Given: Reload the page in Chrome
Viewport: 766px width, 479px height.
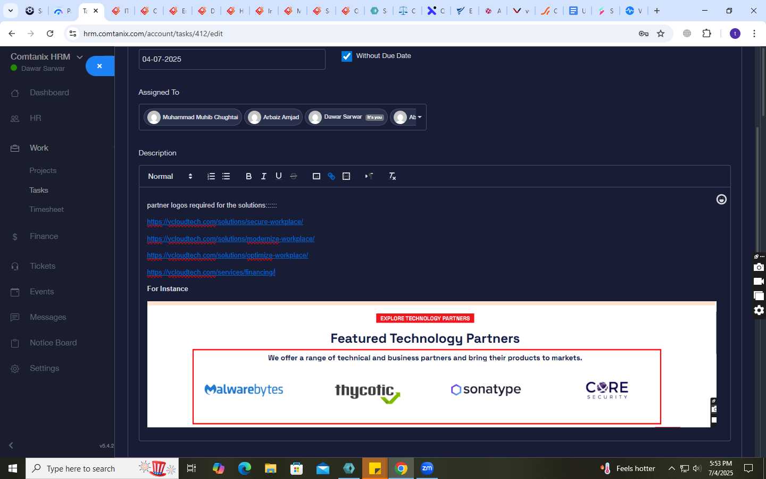Looking at the screenshot, I should click(50, 34).
